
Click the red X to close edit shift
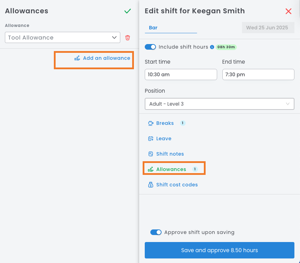click(x=288, y=11)
